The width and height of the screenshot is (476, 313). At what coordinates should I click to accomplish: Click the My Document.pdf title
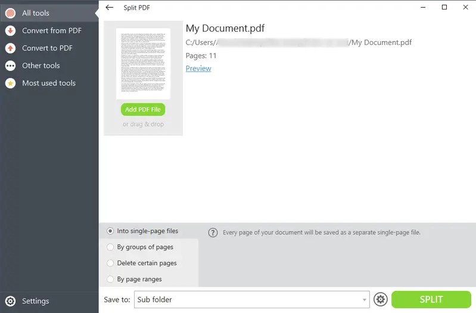(x=225, y=28)
